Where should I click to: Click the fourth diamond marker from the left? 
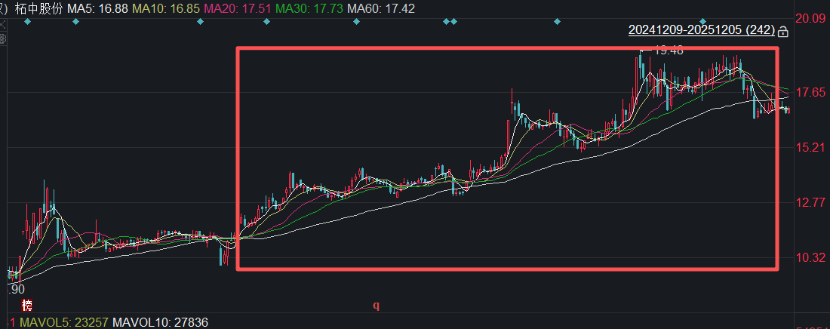[x=266, y=22]
